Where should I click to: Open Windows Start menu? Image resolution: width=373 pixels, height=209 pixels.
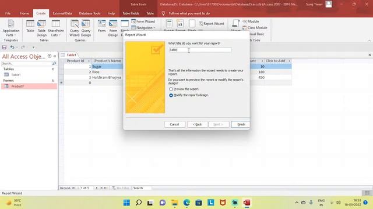pyautogui.click(x=126, y=203)
